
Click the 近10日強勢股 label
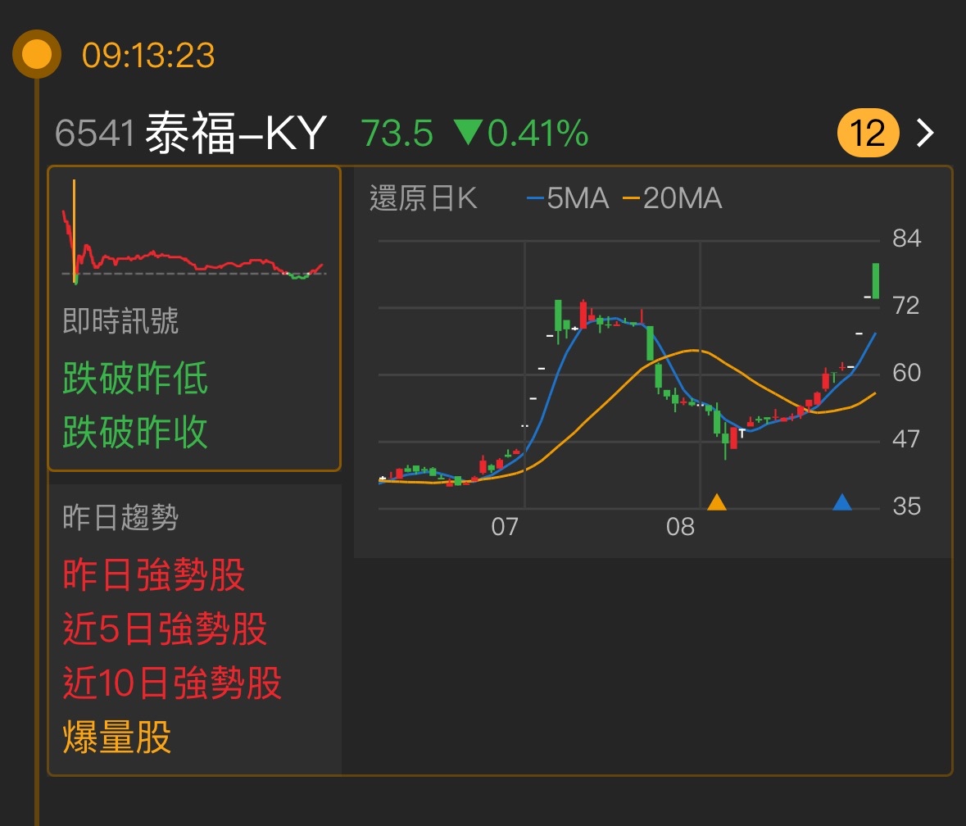point(172,684)
